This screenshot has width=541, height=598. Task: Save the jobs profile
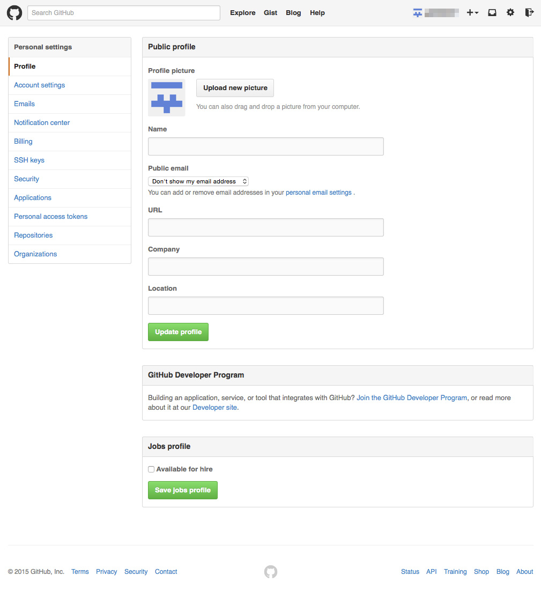[x=183, y=490]
